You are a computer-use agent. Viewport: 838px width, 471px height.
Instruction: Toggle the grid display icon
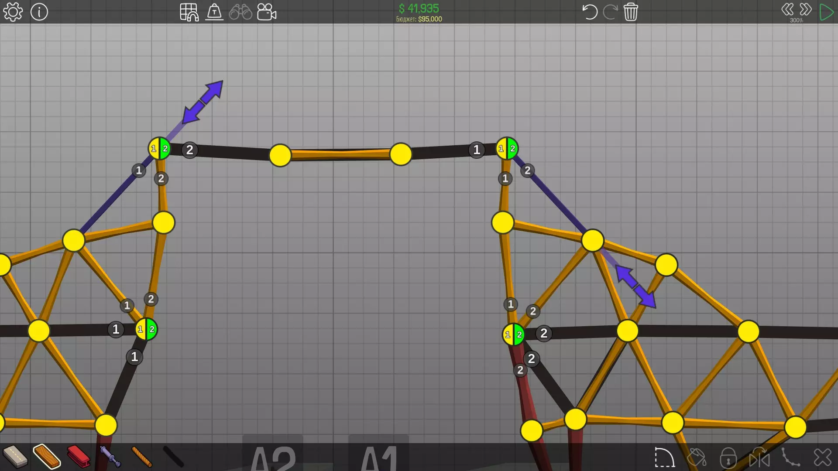pos(189,12)
